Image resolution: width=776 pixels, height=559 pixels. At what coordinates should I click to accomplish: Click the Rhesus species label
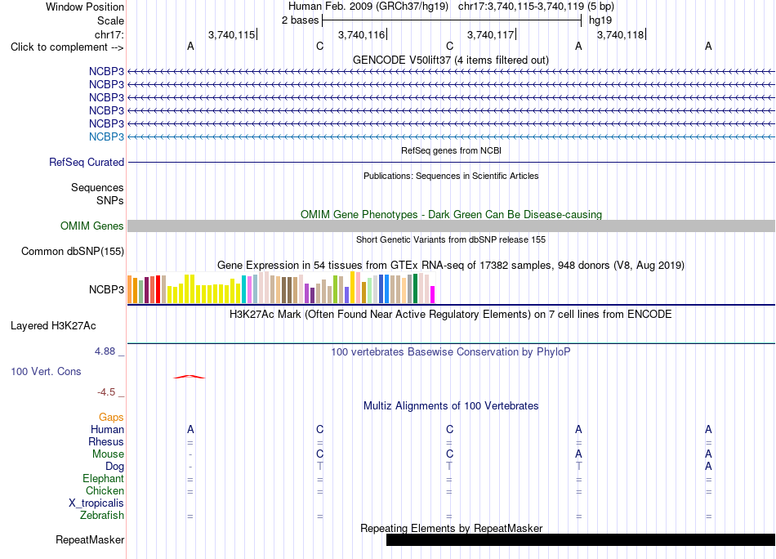pyautogui.click(x=106, y=441)
